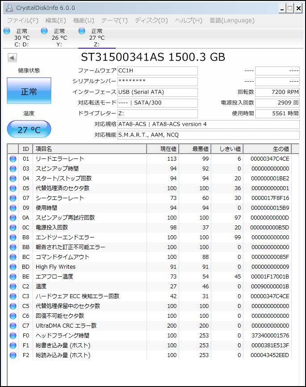Click the 回転数 field 7200 RPM
The image size is (306, 387).
click(x=277, y=92)
